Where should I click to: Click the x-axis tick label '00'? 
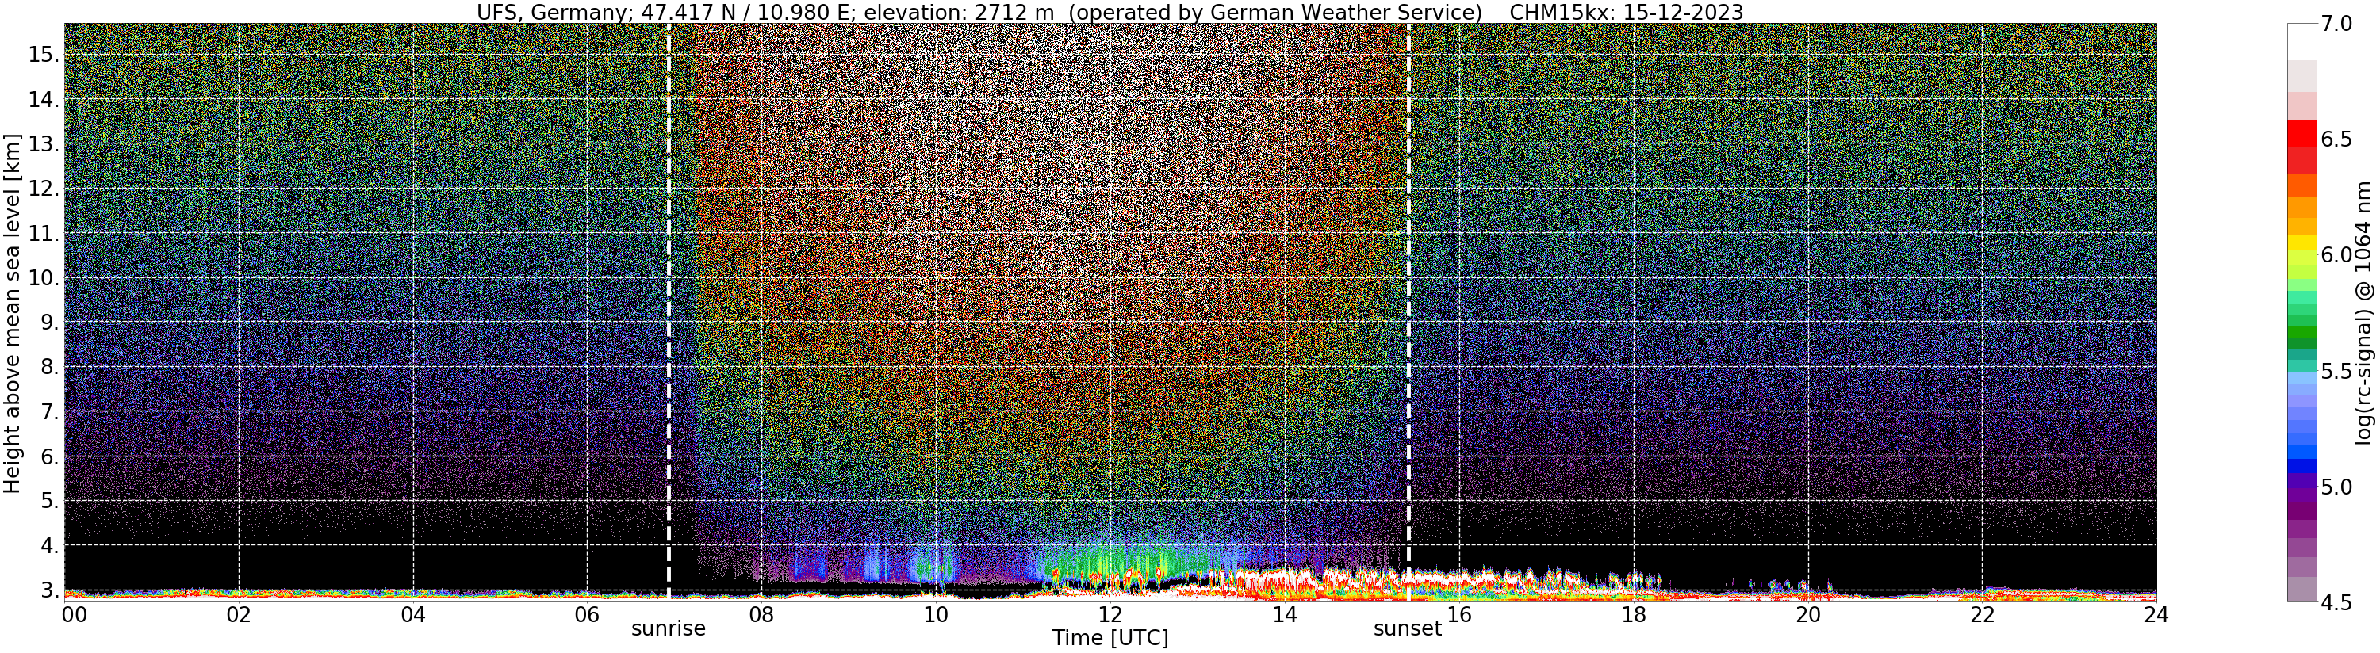point(73,614)
